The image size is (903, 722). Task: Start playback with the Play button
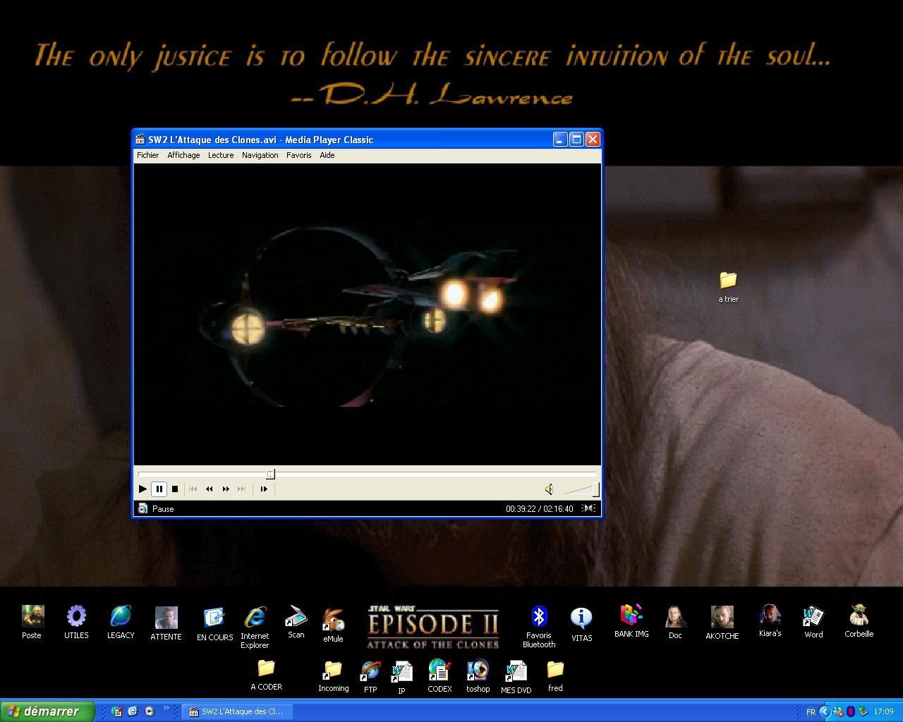tap(143, 489)
